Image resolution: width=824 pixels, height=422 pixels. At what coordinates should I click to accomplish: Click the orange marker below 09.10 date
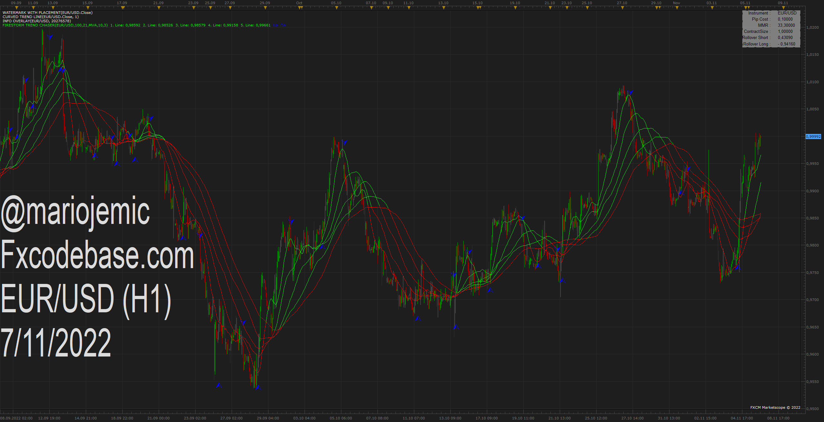[x=388, y=8]
